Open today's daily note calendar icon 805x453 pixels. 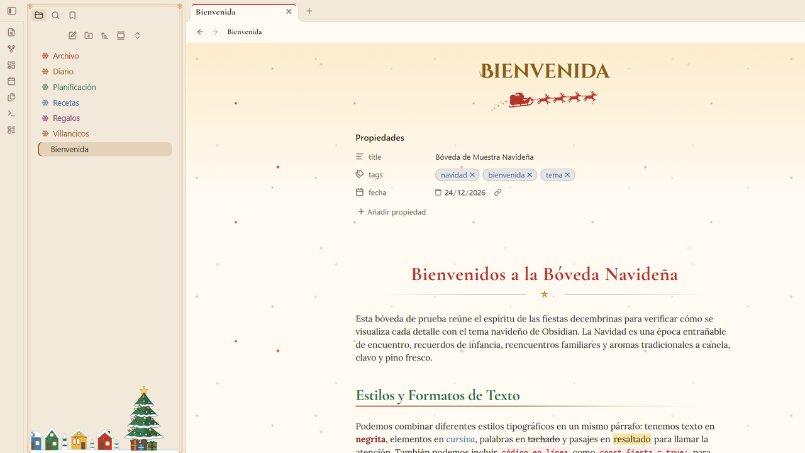pyautogui.click(x=11, y=81)
